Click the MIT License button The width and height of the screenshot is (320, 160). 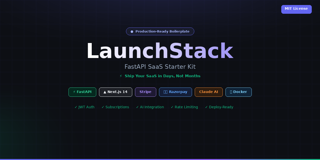click(296, 9)
